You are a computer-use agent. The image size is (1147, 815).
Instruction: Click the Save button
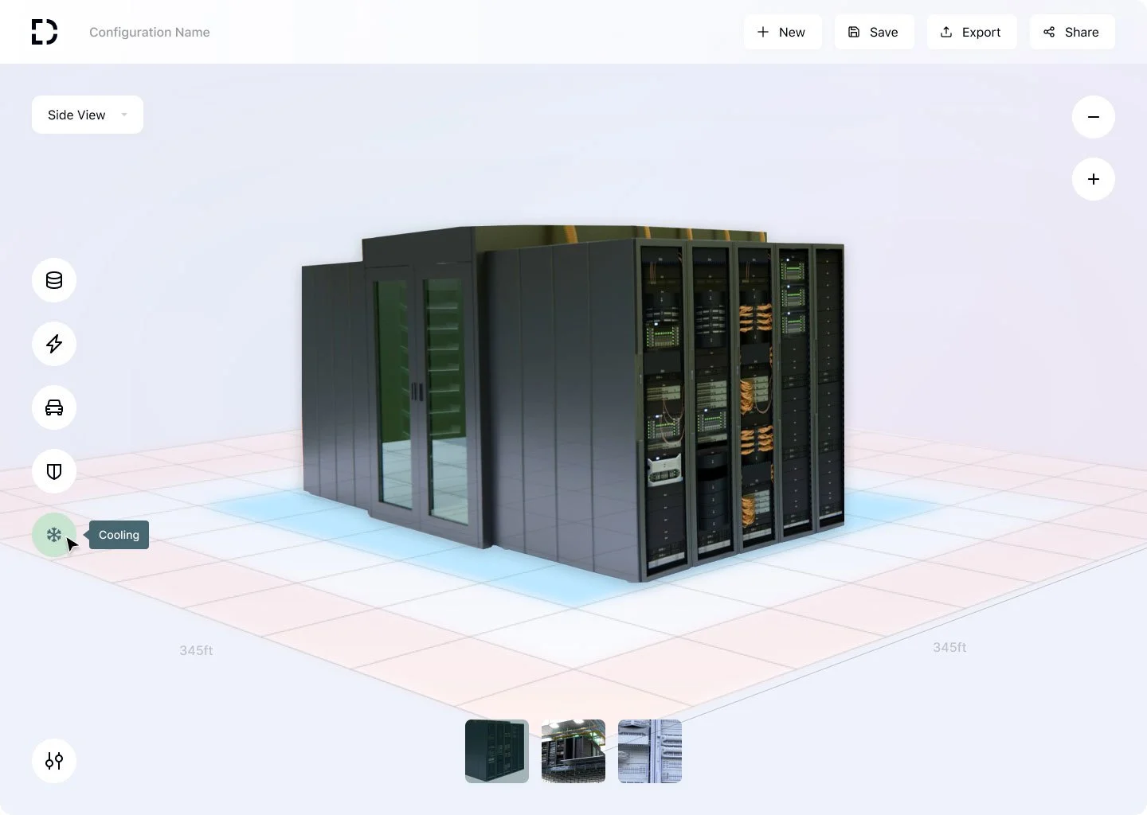point(874,32)
